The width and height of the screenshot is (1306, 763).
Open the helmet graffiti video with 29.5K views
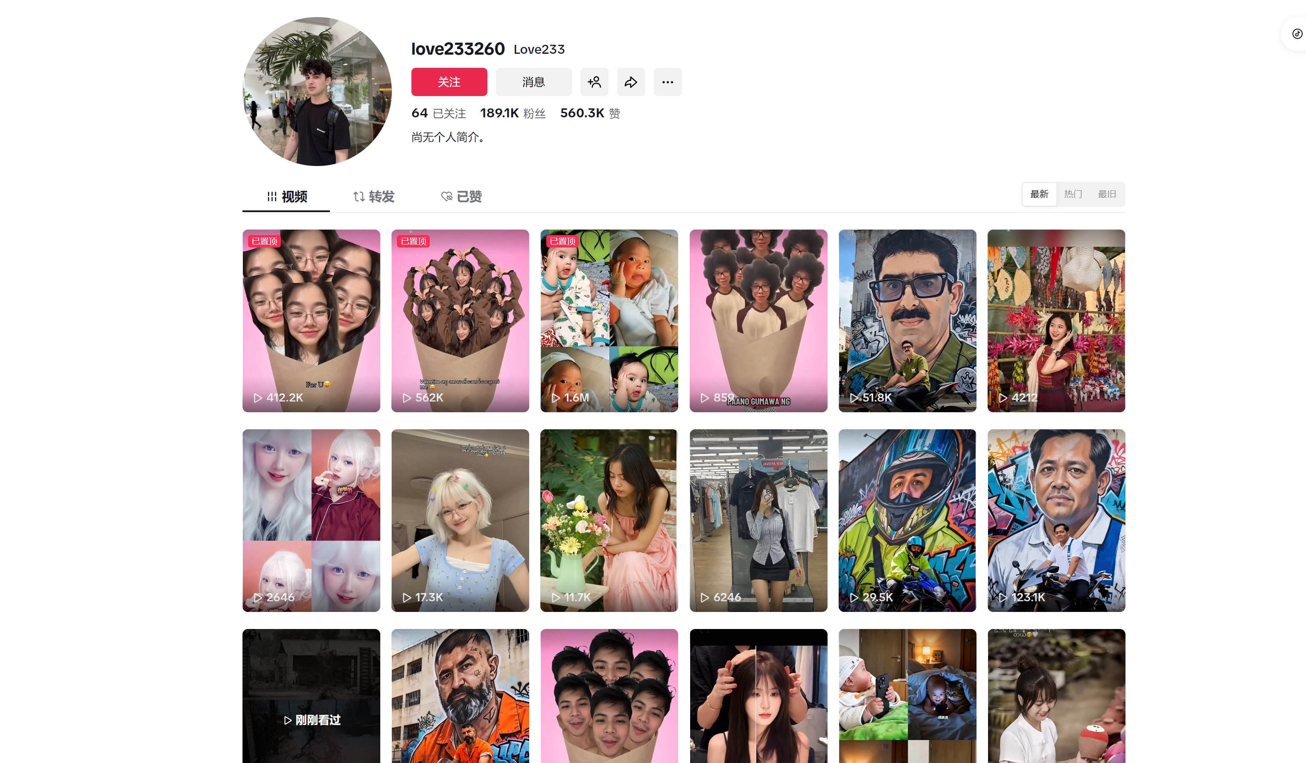pos(907,521)
